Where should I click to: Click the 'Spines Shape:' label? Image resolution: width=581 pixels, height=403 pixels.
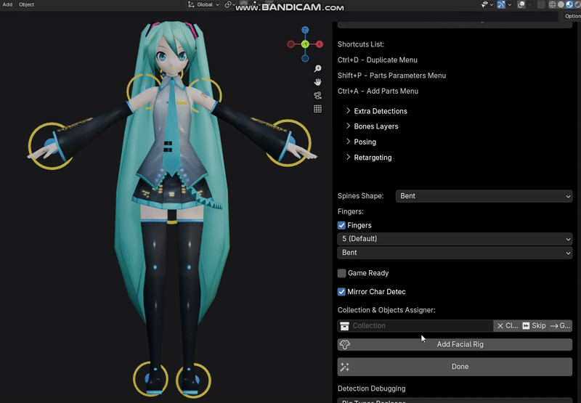coord(360,196)
